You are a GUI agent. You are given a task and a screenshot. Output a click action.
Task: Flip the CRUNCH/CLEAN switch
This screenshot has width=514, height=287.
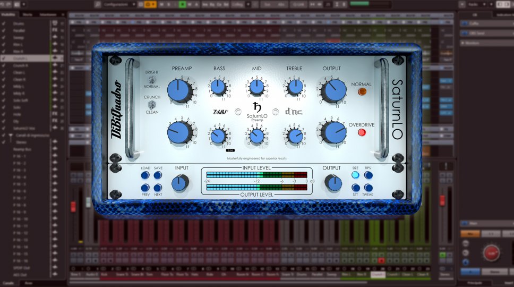point(152,105)
